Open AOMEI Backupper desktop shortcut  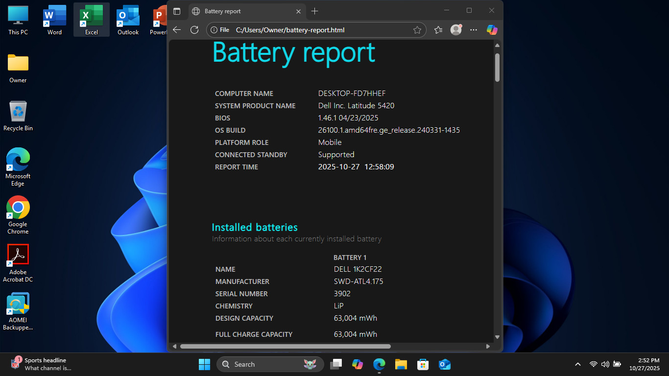click(18, 311)
